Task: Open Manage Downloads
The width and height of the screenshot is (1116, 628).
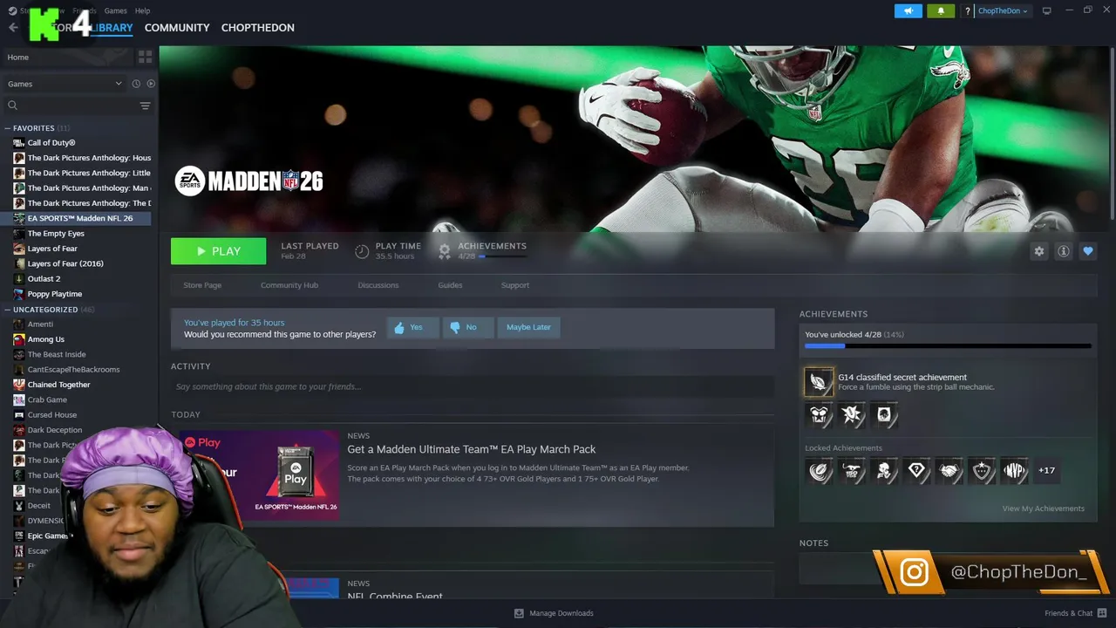Action: 554,613
